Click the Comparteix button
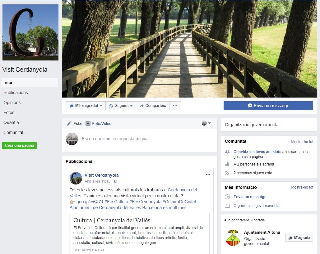320x254 pixels. click(153, 106)
